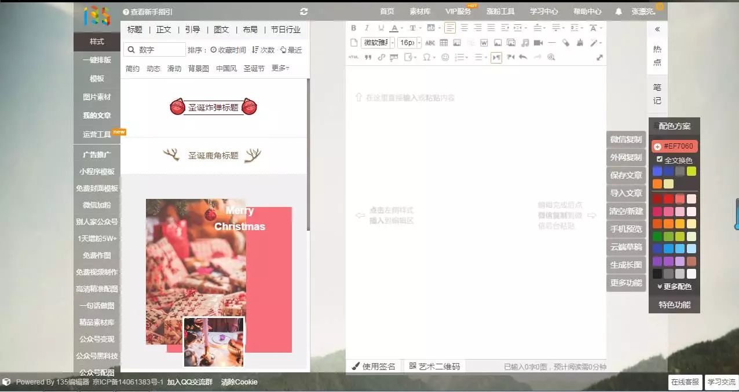This screenshot has height=392, width=739.
Task: Insert a video using the camera icon
Action: point(538,42)
